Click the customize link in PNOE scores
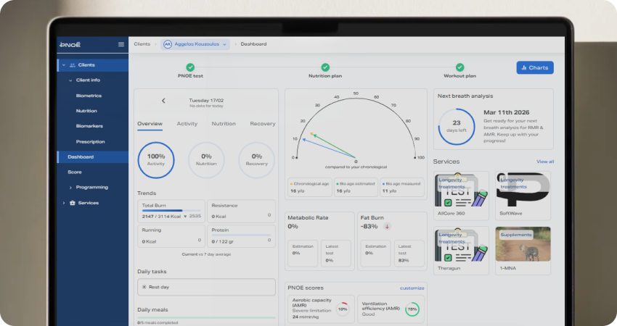This screenshot has height=326, width=617. click(412, 288)
